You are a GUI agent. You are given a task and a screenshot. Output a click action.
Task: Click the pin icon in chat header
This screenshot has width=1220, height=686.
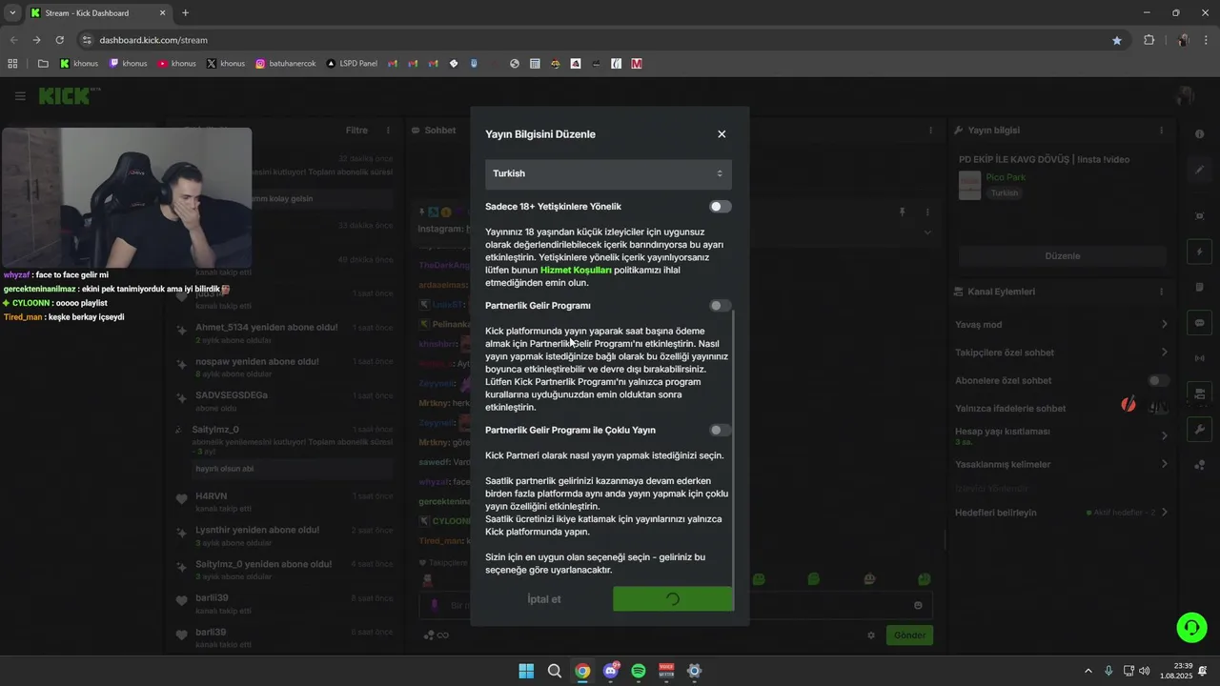[x=902, y=212]
